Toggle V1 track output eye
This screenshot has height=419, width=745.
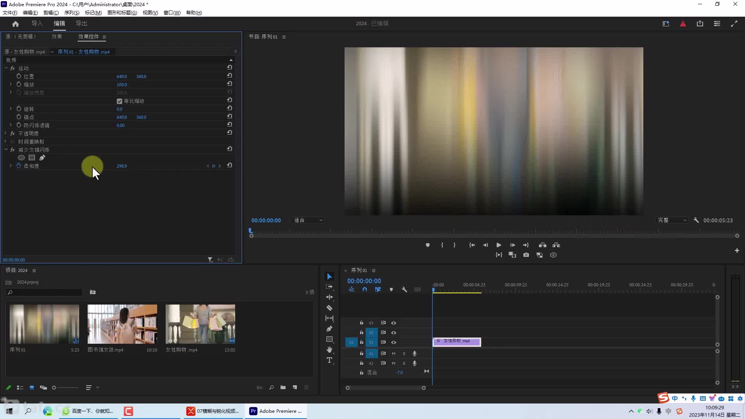(393, 342)
